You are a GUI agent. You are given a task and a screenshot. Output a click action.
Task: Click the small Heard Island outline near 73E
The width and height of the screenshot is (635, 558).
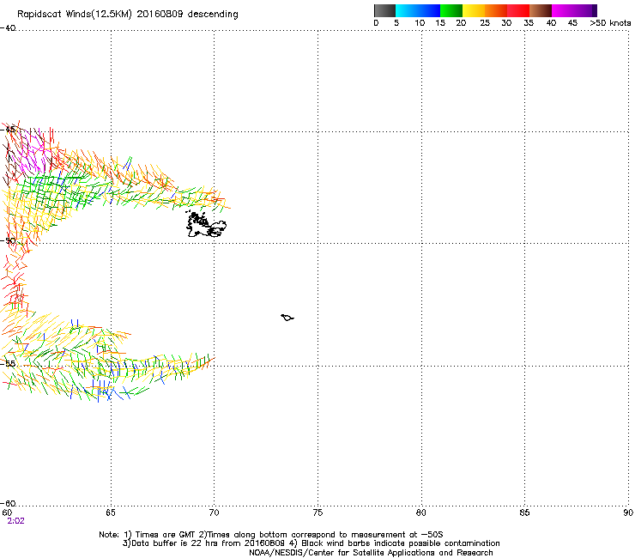[x=287, y=318]
